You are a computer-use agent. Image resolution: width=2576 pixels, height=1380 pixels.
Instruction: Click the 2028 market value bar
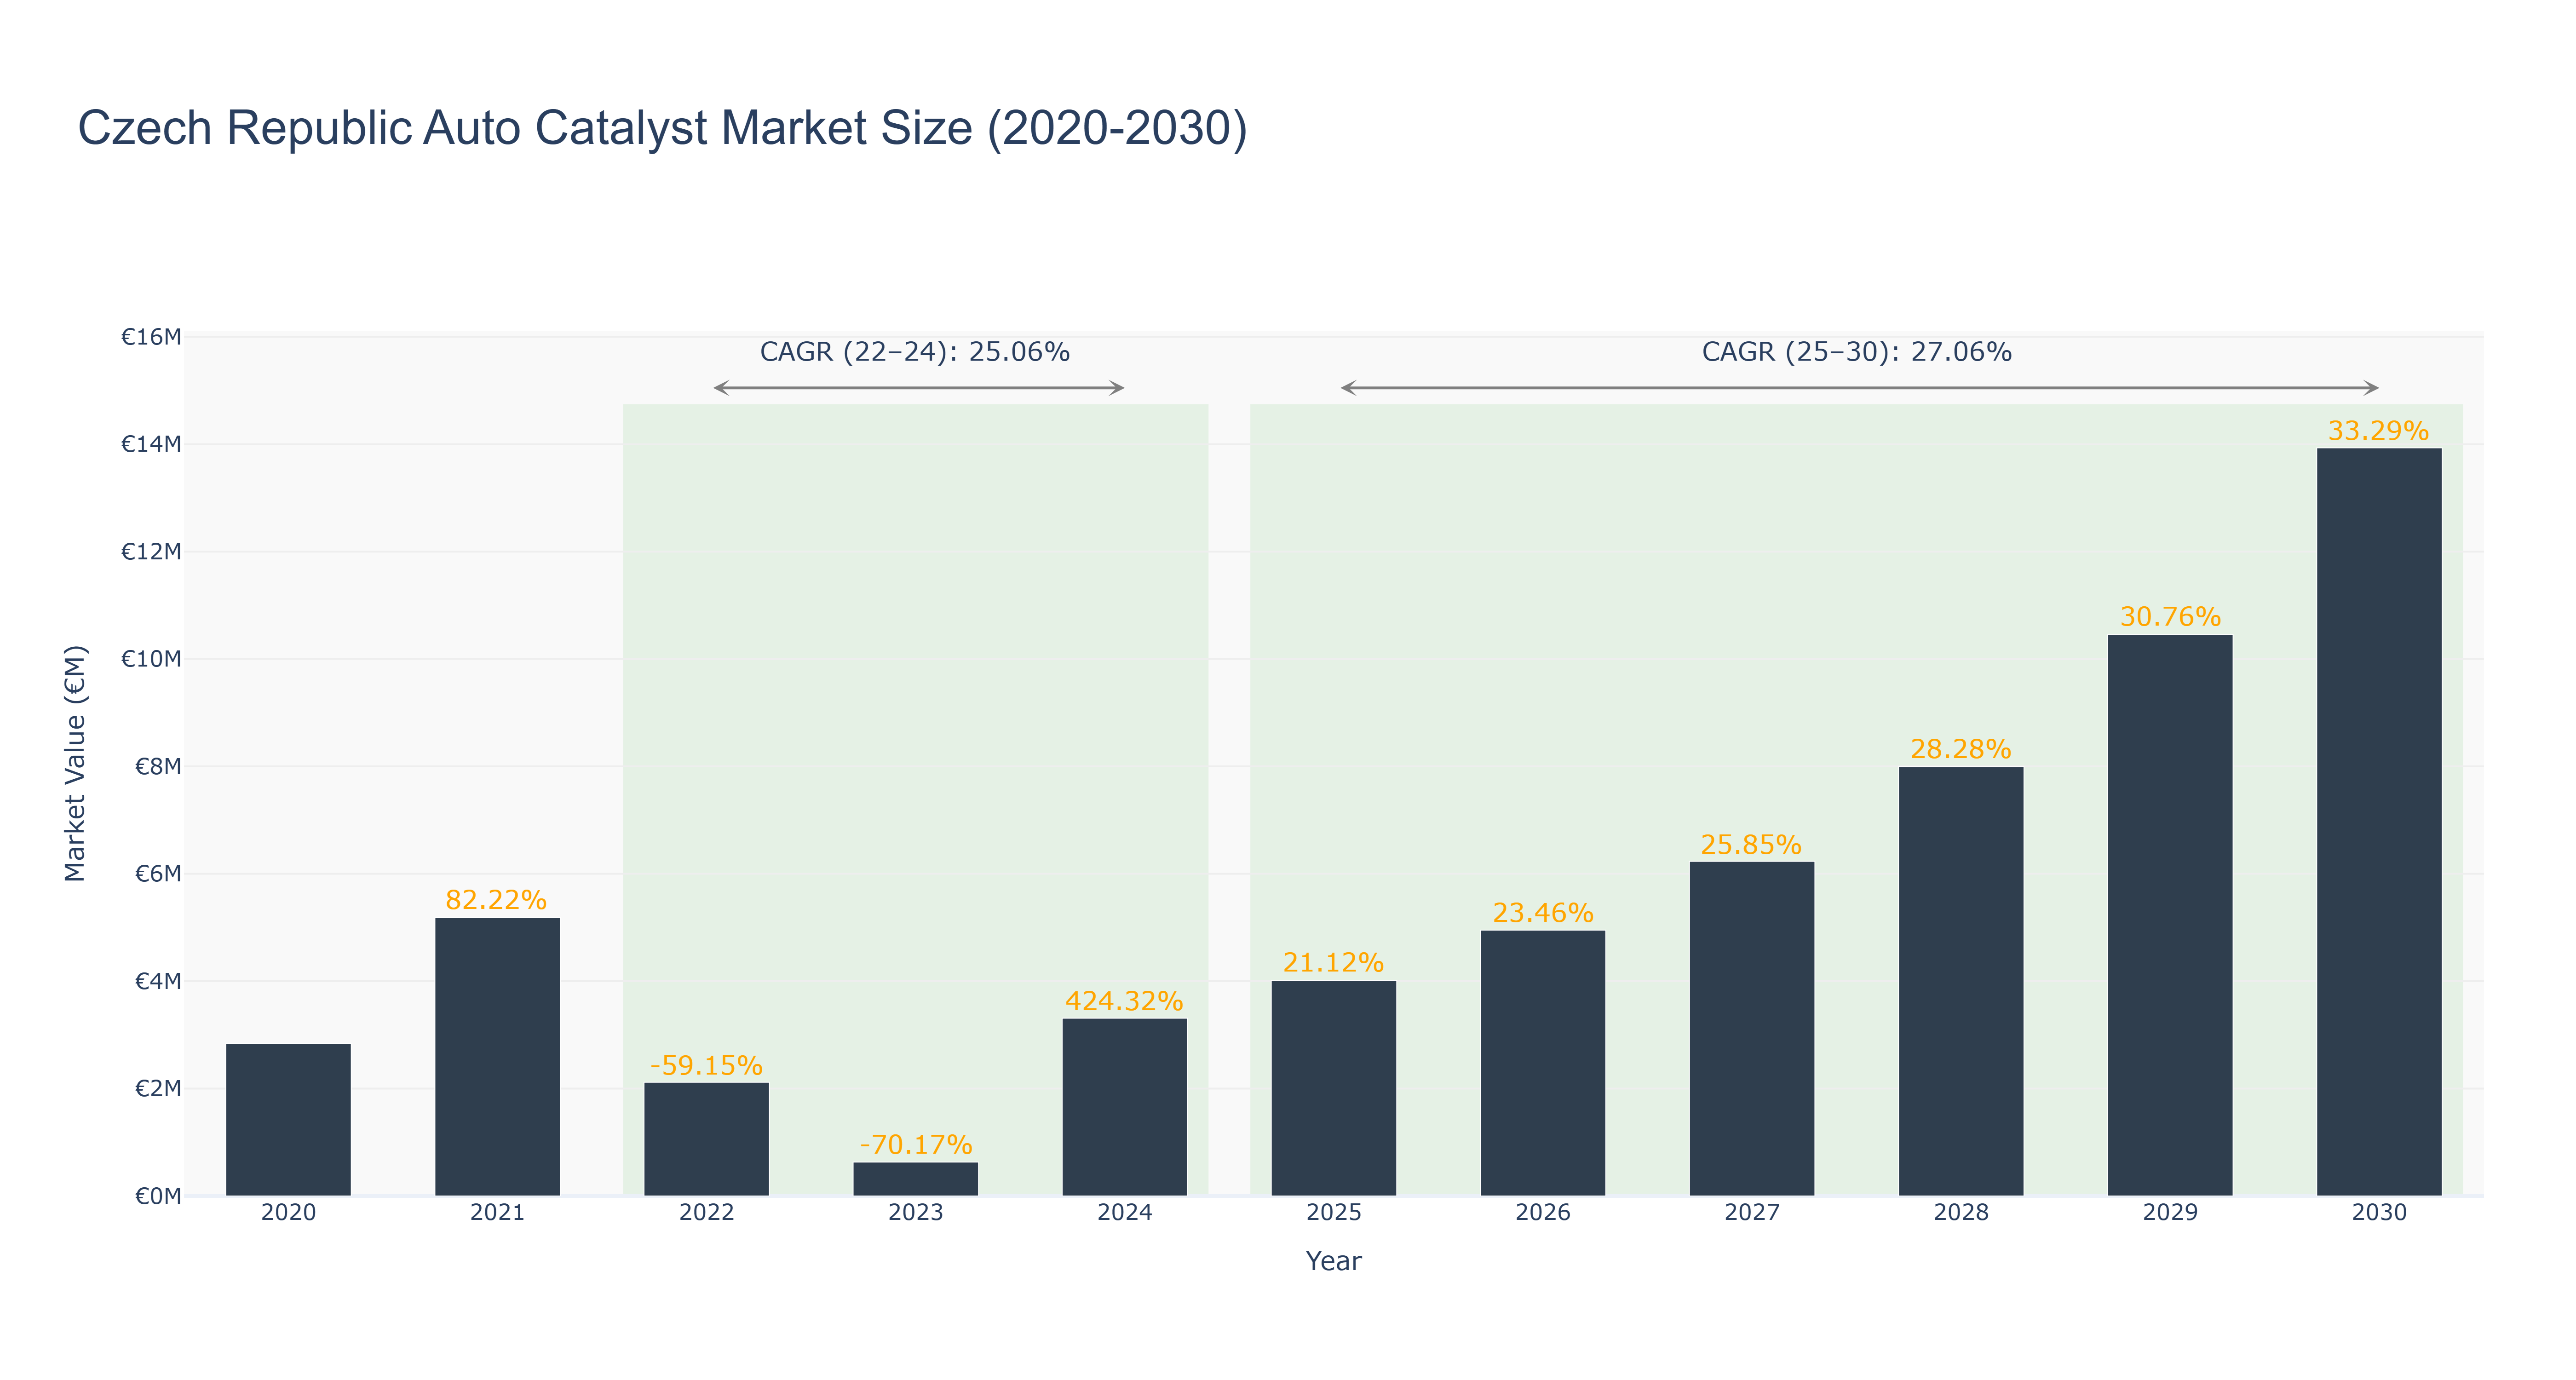click(1960, 981)
